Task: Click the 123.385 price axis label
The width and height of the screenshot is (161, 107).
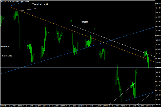Action: (158, 77)
